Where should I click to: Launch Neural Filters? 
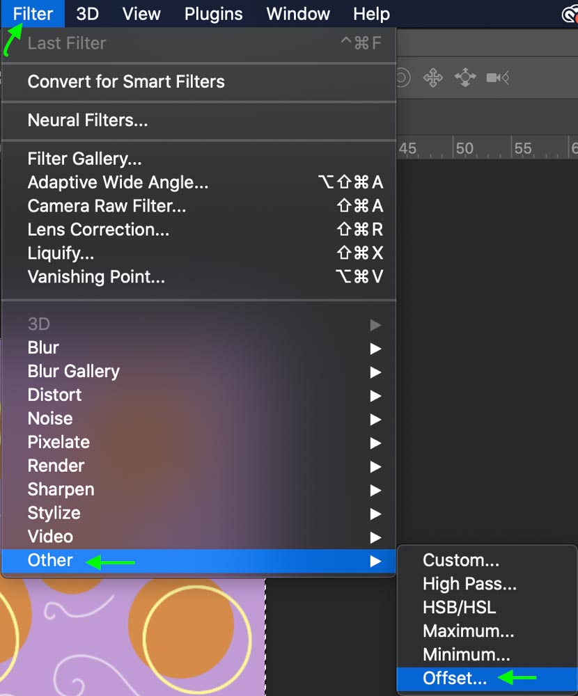click(88, 120)
